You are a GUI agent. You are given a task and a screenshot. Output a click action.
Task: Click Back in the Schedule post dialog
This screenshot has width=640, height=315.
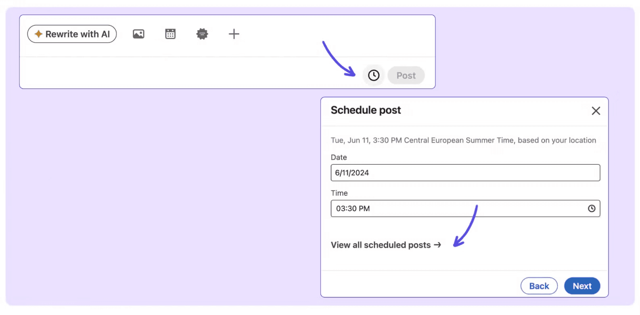click(x=539, y=286)
